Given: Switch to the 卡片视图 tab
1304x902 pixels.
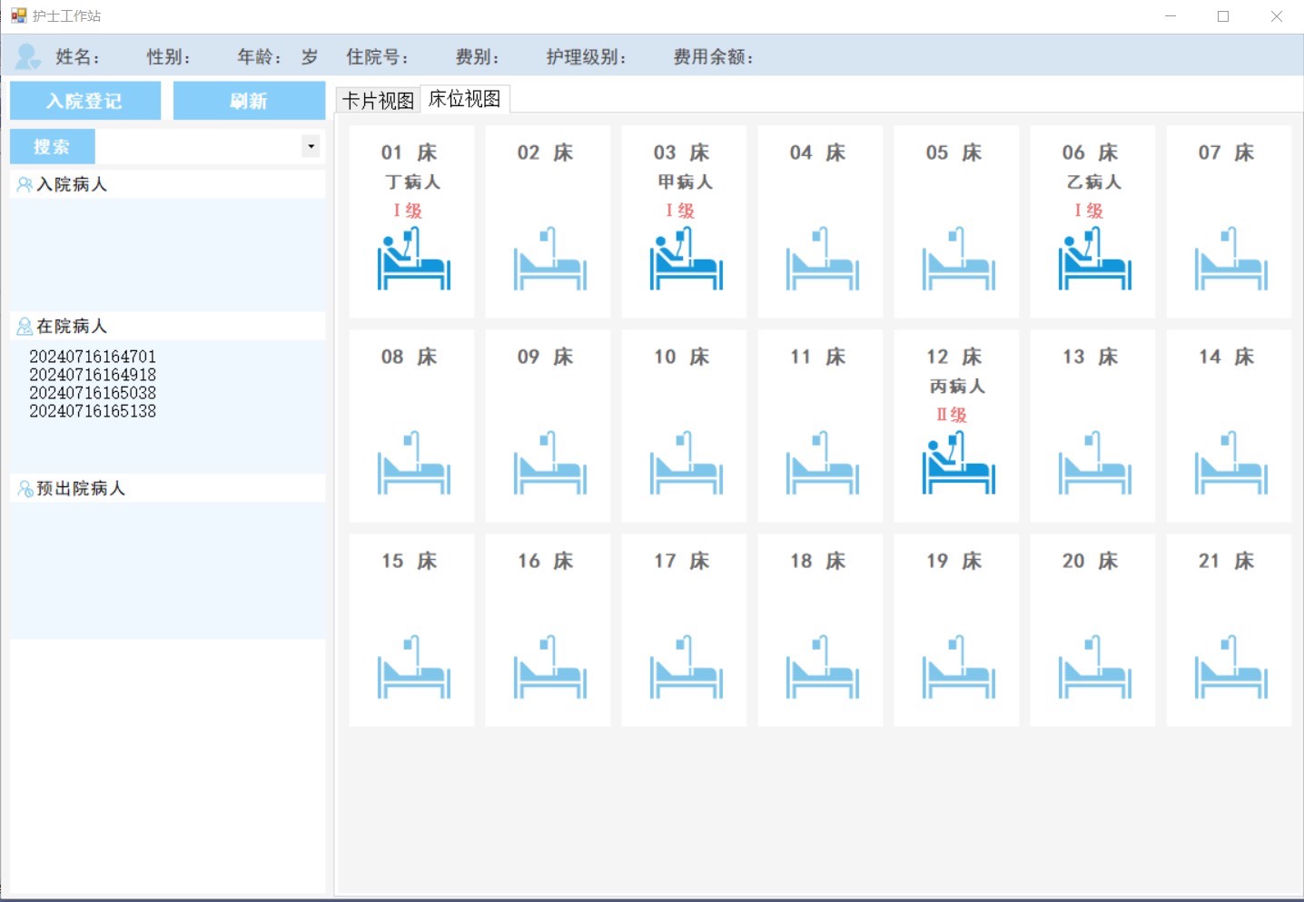Looking at the screenshot, I should pyautogui.click(x=378, y=100).
